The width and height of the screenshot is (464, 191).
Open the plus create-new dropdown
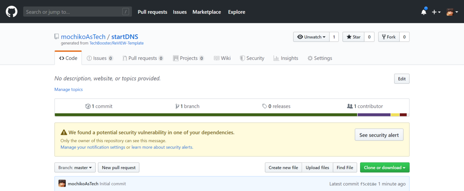(x=436, y=12)
